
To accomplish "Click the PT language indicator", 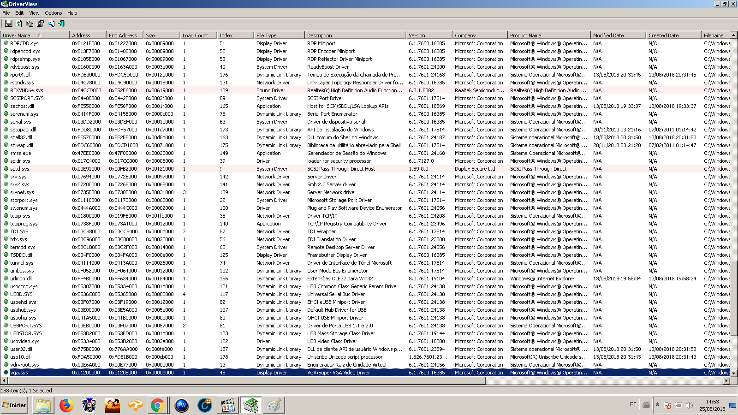I will pos(633,404).
